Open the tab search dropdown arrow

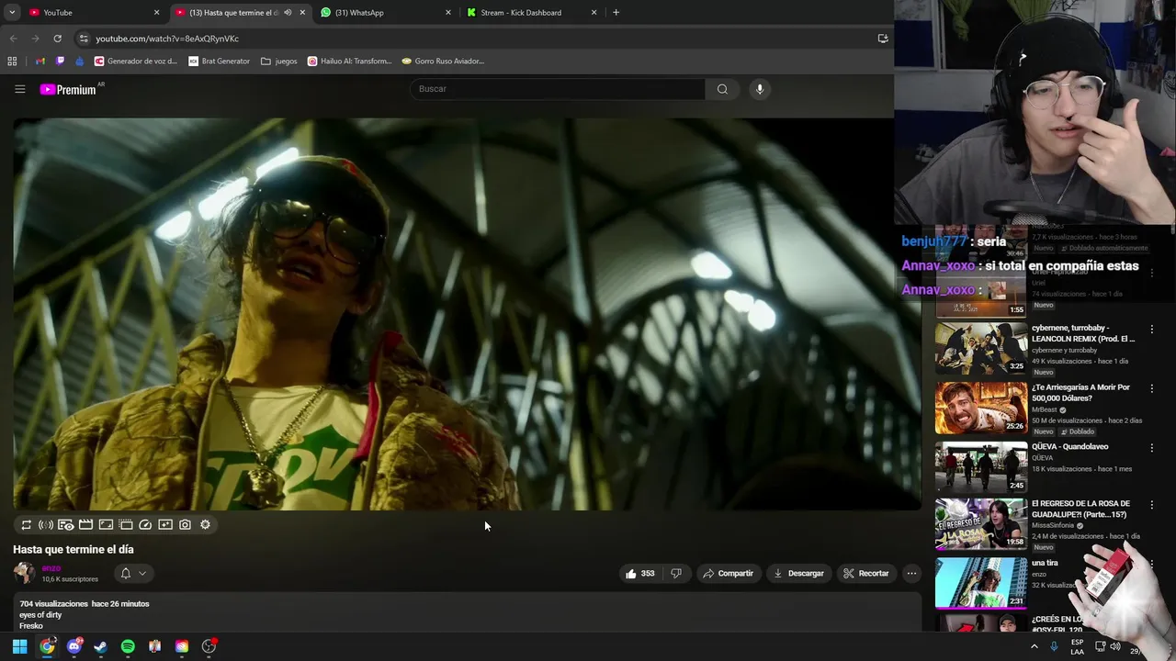tap(11, 13)
